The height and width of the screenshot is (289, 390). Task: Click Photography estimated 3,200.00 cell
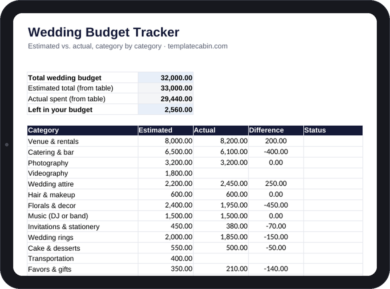(x=166, y=163)
